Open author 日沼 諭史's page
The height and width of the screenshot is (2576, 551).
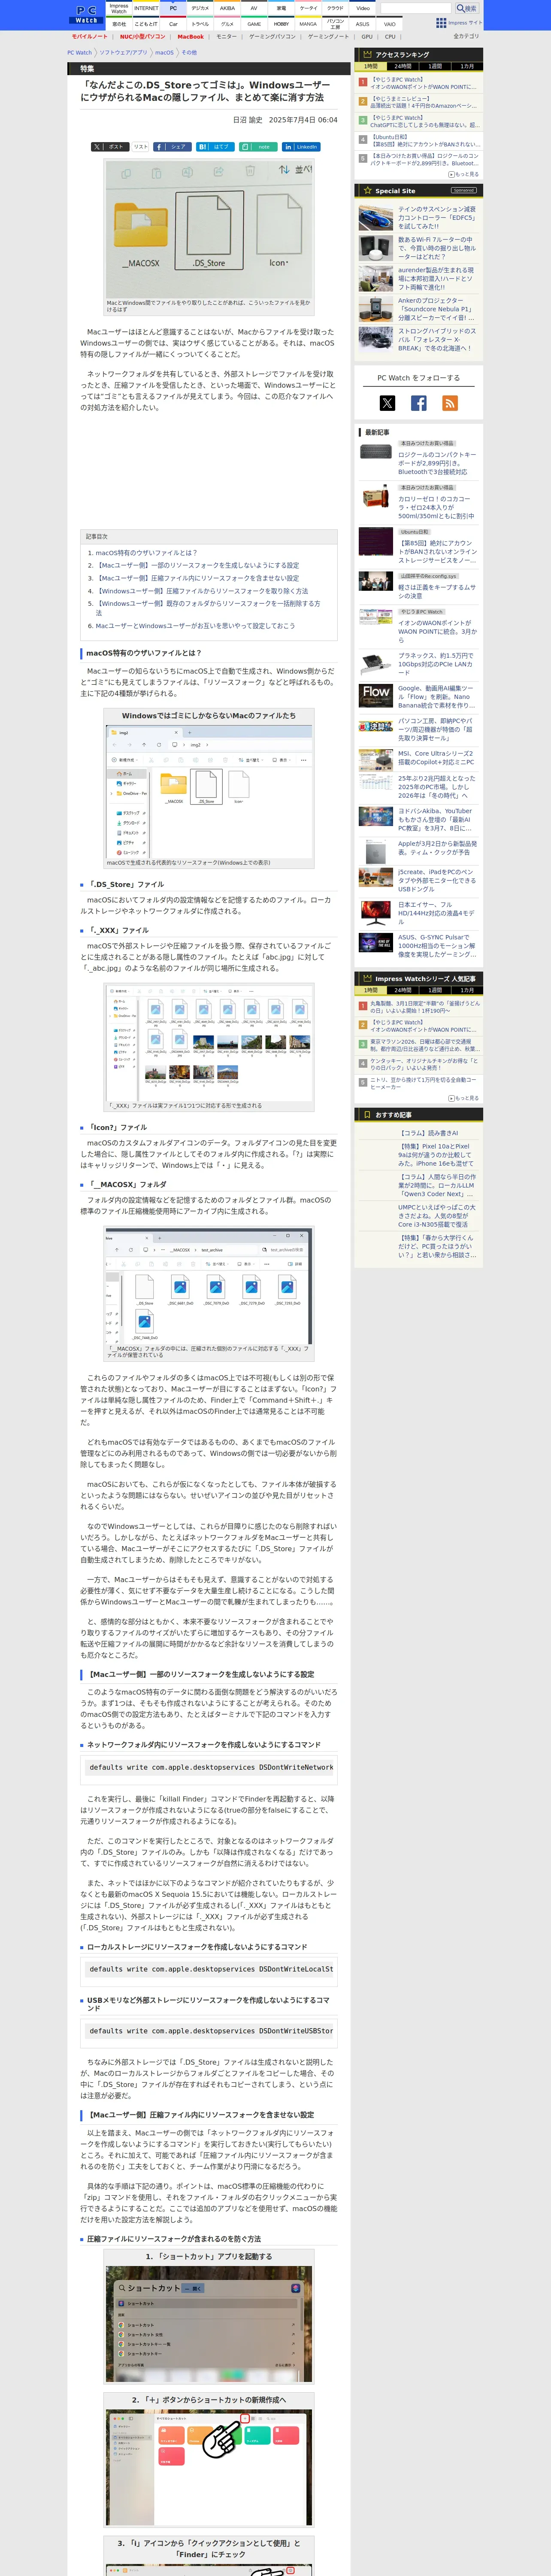pos(247,120)
